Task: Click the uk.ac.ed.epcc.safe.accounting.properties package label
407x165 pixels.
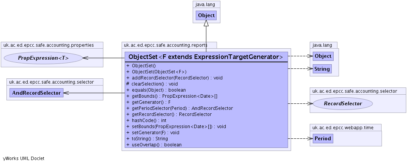Action: click(49, 45)
